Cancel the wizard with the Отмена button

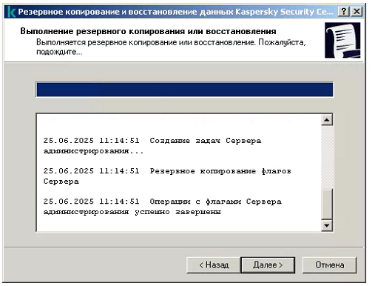(330, 265)
